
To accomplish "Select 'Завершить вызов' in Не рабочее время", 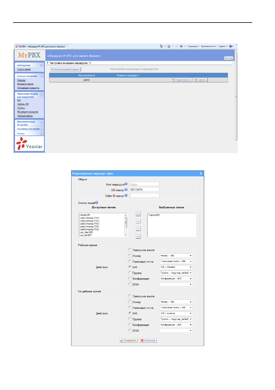I will (x=130, y=296).
